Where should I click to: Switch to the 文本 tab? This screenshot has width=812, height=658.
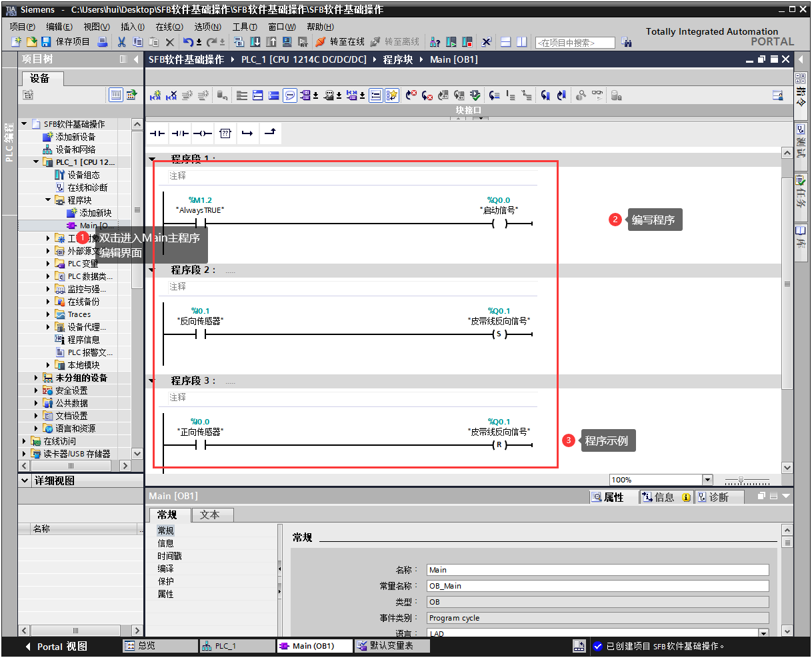213,515
